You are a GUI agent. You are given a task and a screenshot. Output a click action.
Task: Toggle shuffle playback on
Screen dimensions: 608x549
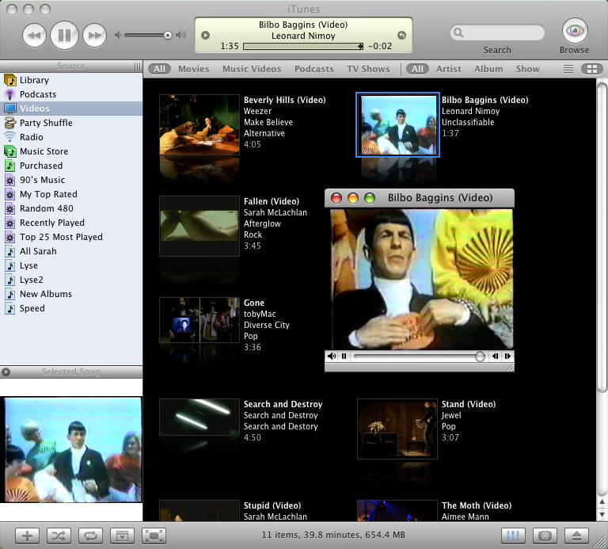click(x=59, y=536)
